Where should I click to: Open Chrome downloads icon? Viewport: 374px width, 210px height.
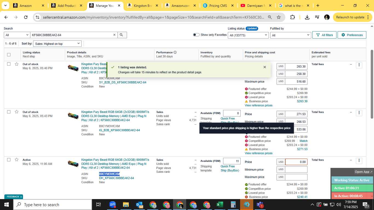[x=307, y=17]
